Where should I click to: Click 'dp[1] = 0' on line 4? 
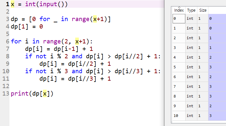(x=27, y=27)
